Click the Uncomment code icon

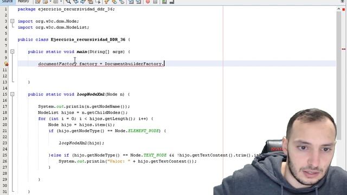click(172, 2)
